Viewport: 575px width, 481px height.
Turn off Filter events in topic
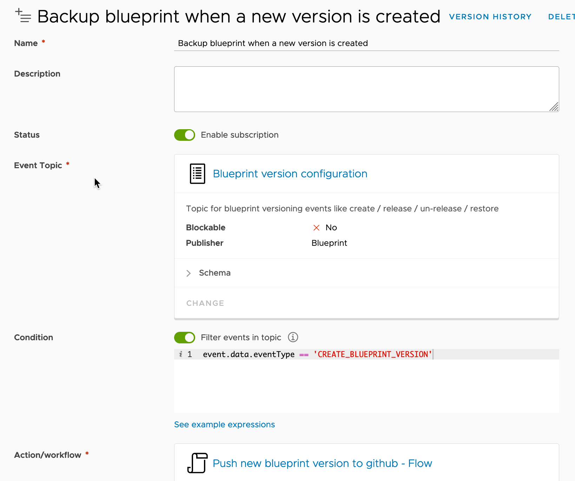[x=184, y=337]
